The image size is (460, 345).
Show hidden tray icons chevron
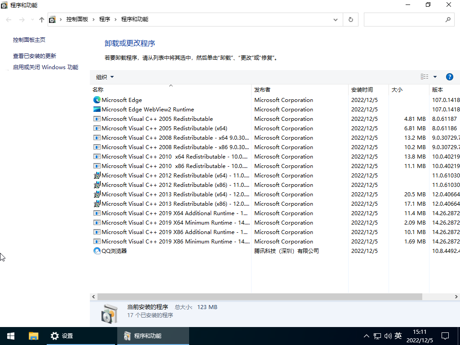[367, 336]
